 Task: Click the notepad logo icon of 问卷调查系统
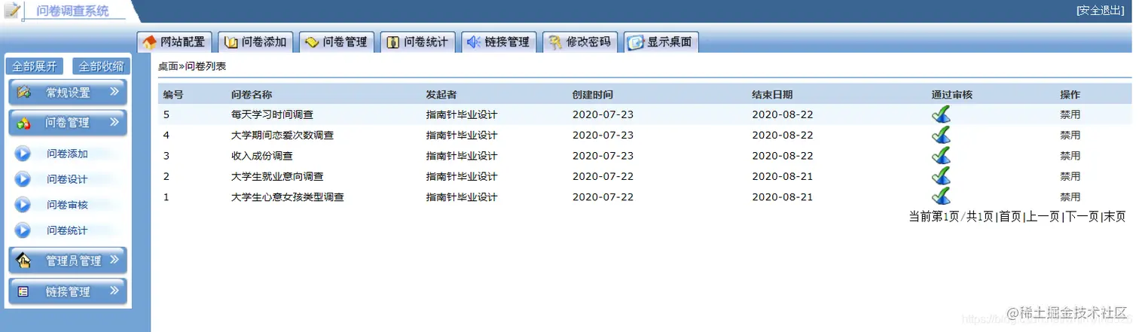tap(13, 11)
